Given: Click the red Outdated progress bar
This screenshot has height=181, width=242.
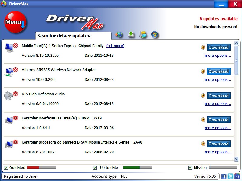Looking at the screenshot, I should tap(41, 168).
